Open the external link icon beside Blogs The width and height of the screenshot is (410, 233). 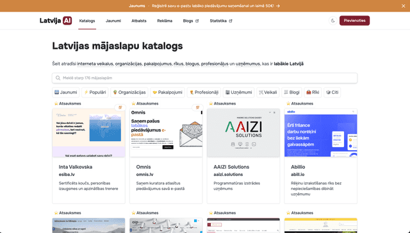197,21
